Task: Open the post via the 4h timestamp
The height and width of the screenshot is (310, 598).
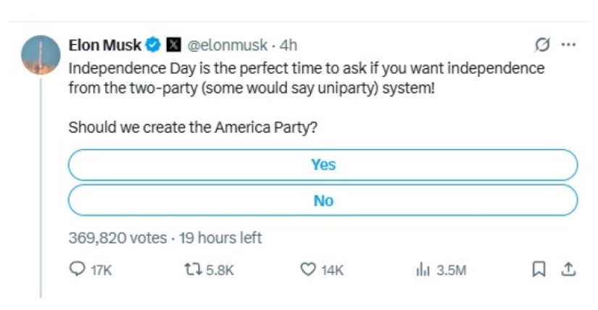Action: (288, 45)
